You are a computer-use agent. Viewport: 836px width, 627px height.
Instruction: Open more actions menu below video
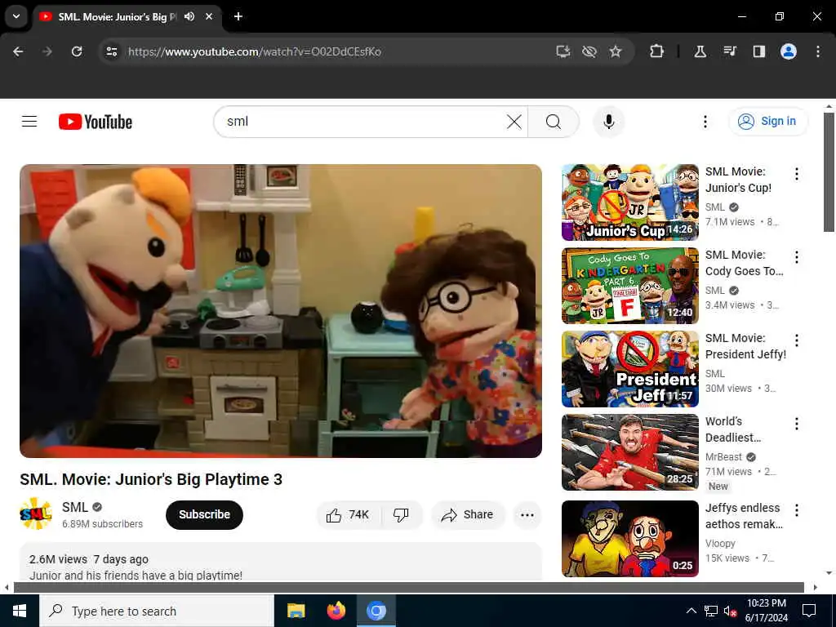pyautogui.click(x=527, y=514)
